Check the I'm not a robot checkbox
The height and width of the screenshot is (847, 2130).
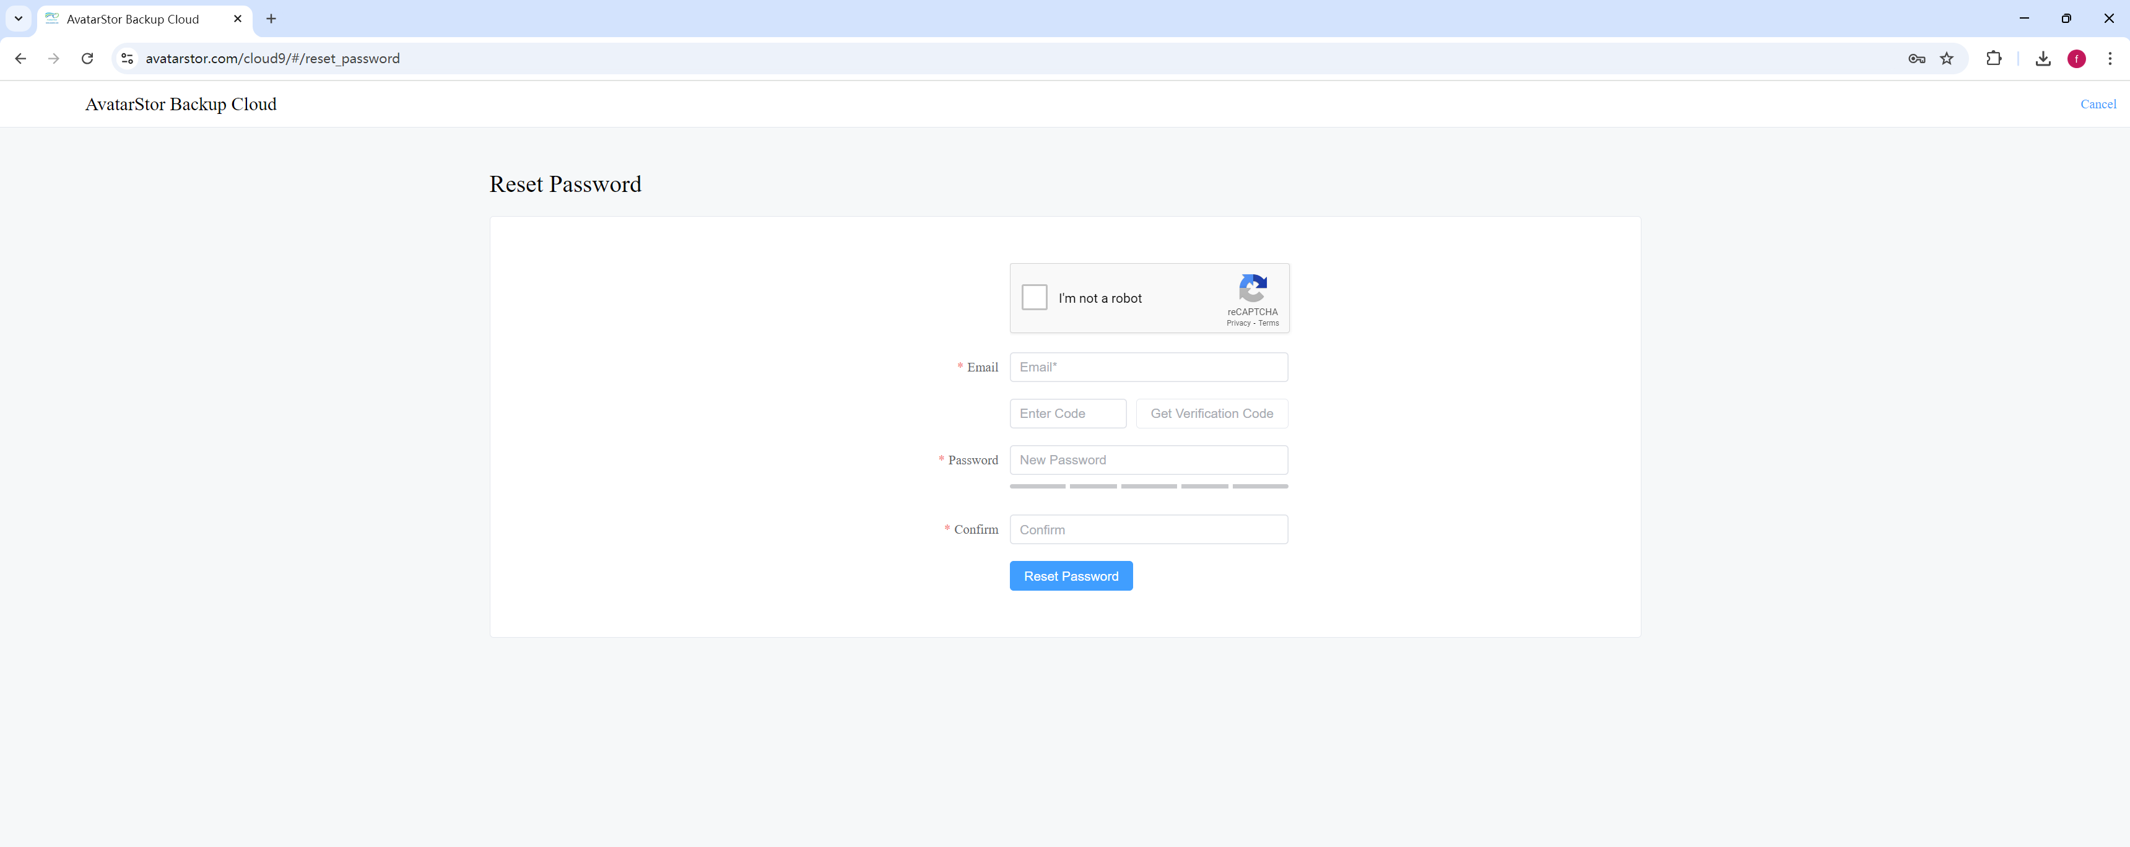(1033, 297)
